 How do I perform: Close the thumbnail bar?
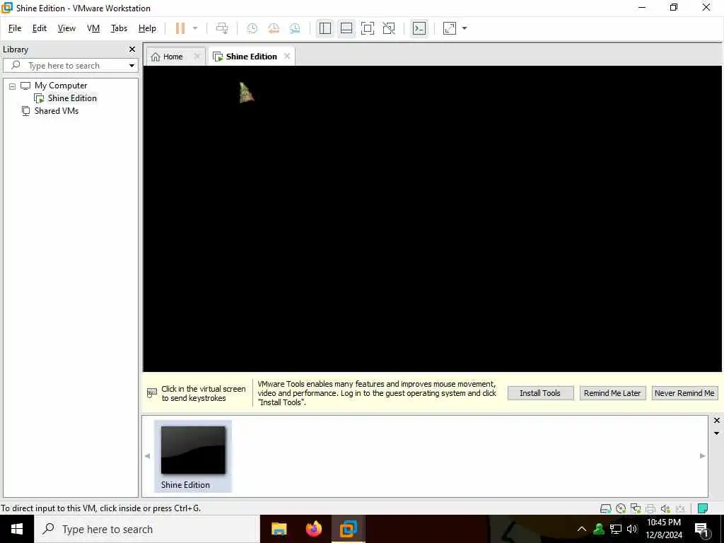pos(717,420)
